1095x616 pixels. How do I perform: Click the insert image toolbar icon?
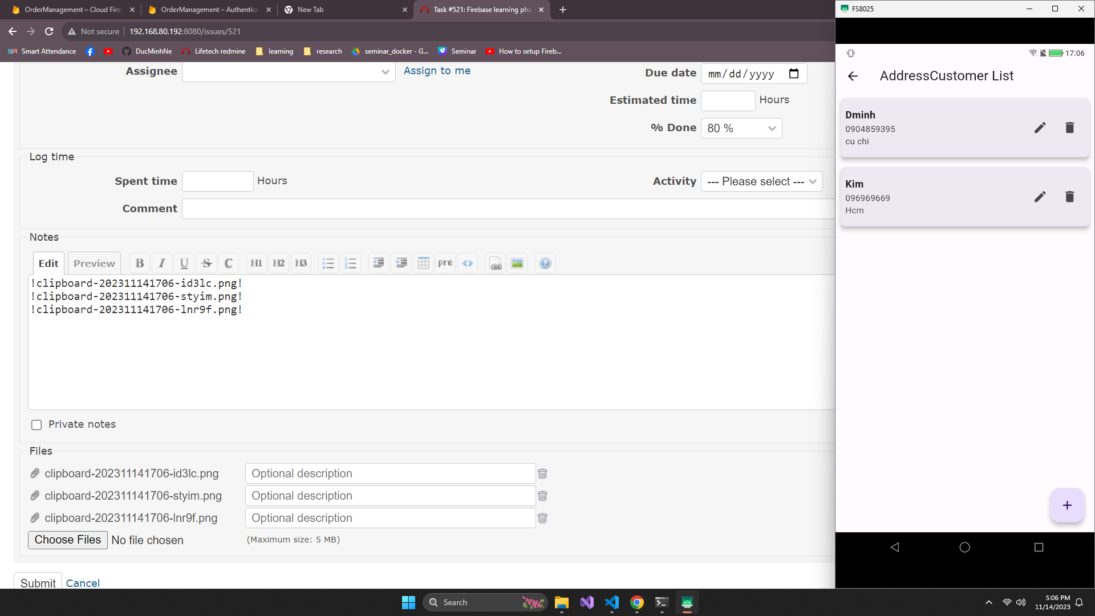pyautogui.click(x=517, y=263)
